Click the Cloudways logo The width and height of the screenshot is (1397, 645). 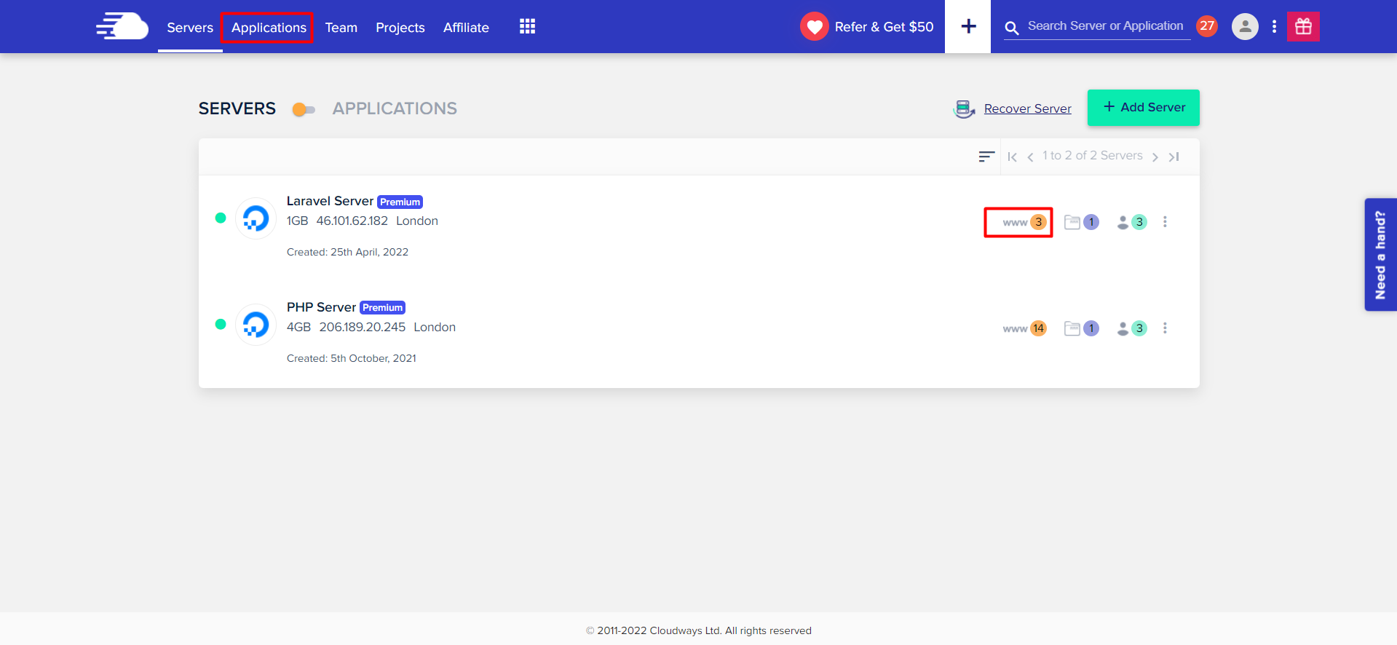pos(122,26)
